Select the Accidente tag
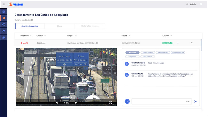Viewport: 208px width, 117px height. (132, 53)
